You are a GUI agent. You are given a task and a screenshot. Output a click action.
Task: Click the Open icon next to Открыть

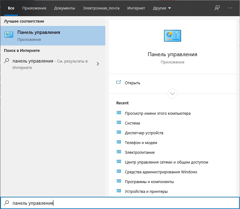click(x=119, y=82)
